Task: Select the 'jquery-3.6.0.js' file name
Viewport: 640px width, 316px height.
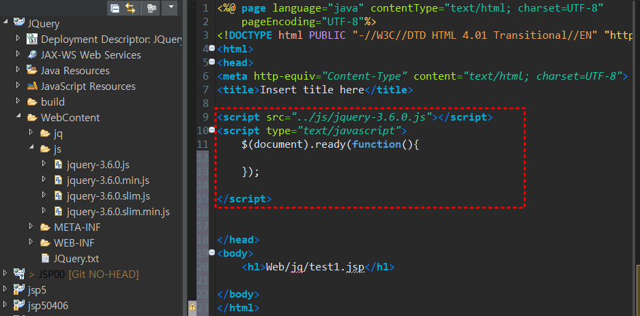Action: pyautogui.click(x=98, y=165)
